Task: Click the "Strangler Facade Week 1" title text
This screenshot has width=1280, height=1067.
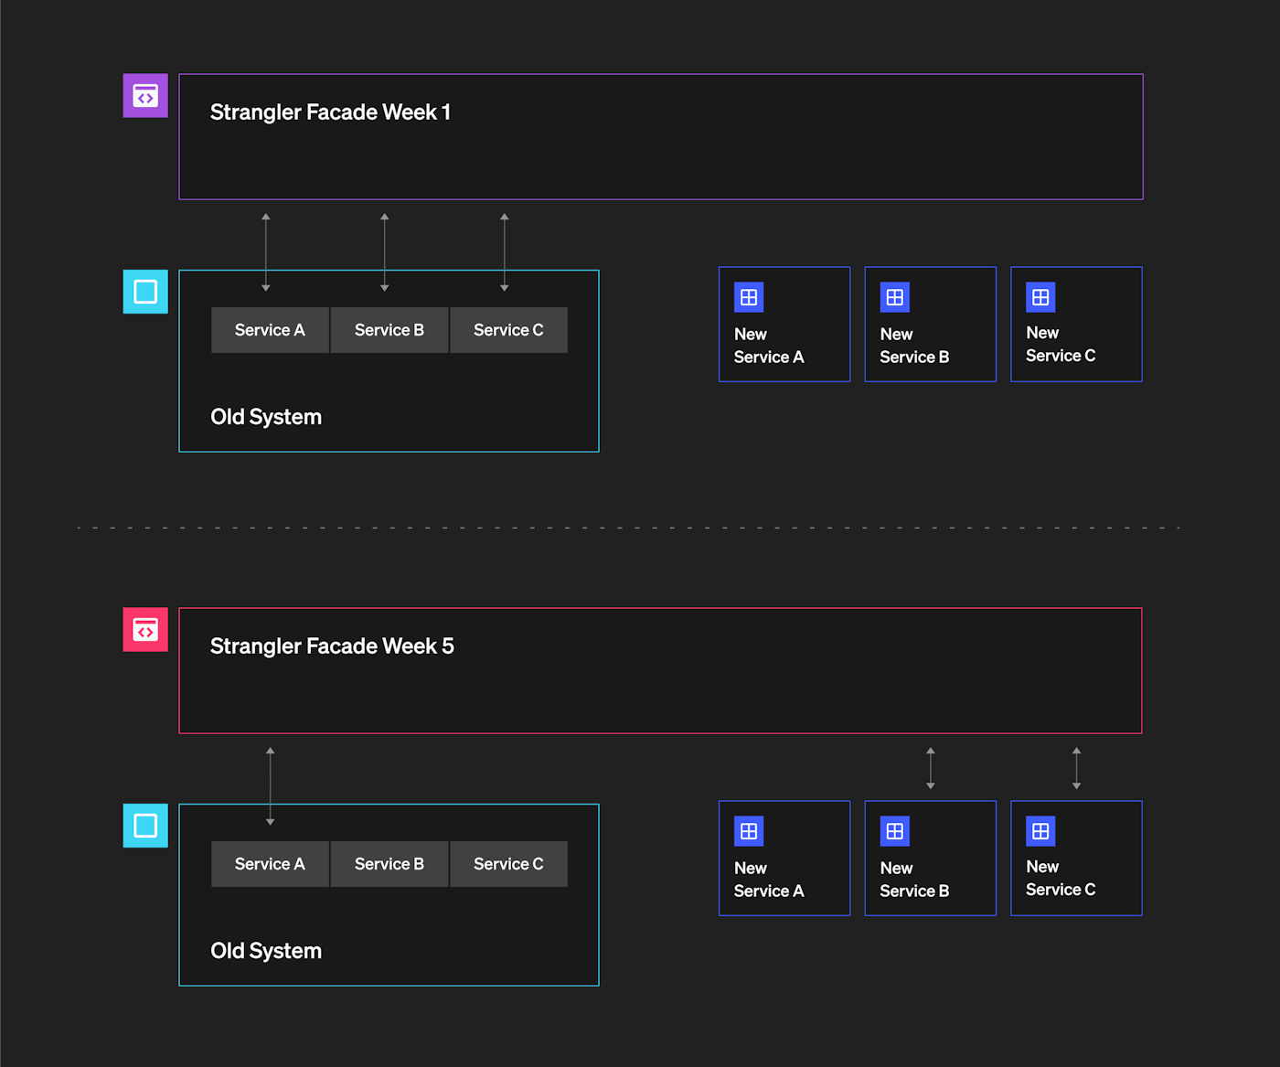Action: [330, 112]
